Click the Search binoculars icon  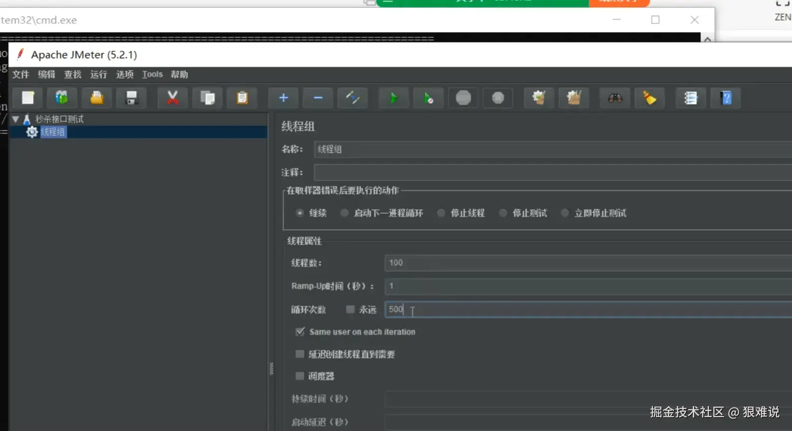(x=615, y=98)
